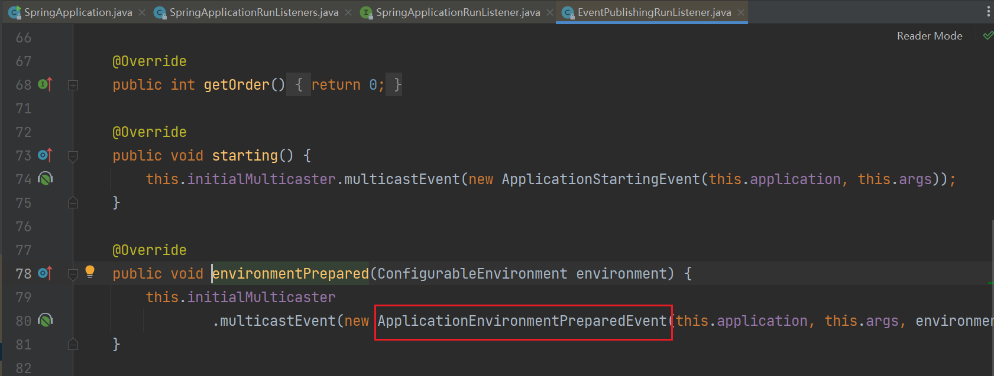Image resolution: width=994 pixels, height=376 pixels.
Task: Click the fold end marker on line 75
Action: click(73, 203)
